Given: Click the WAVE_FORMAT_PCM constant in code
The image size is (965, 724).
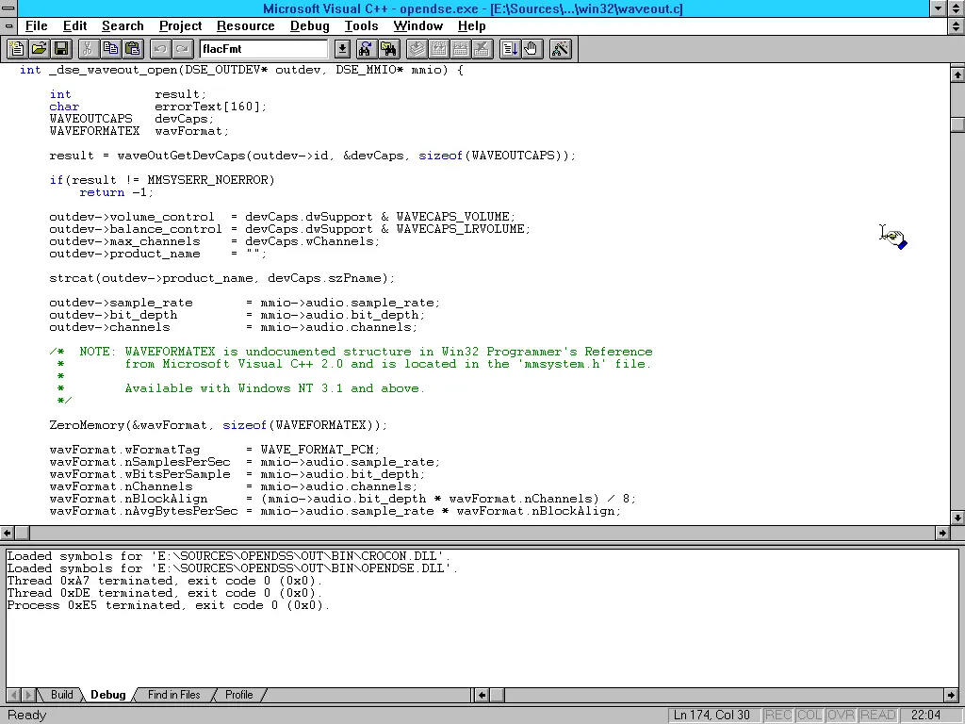Looking at the screenshot, I should coord(317,450).
